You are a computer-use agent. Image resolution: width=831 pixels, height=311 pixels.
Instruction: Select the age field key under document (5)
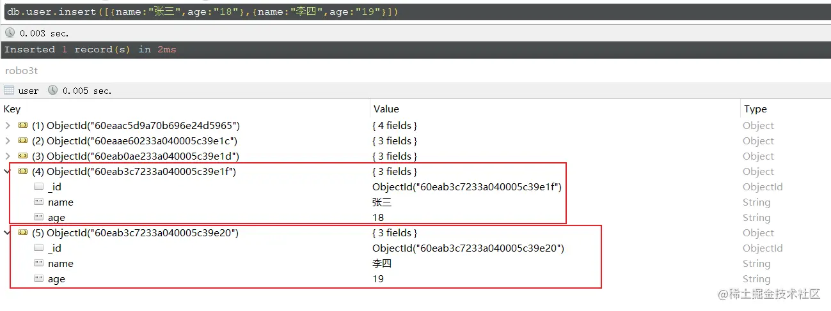pyautogui.click(x=56, y=279)
